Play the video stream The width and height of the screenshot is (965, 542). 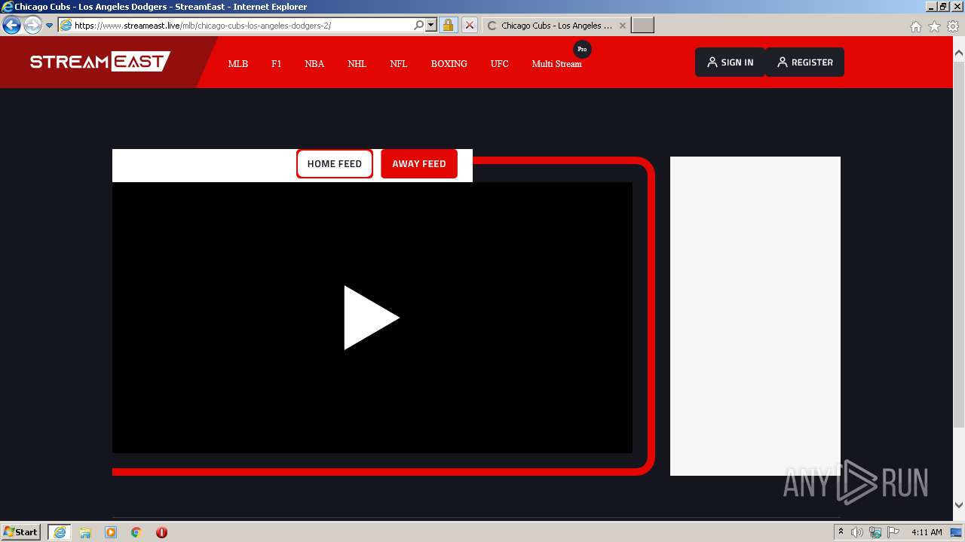(372, 318)
